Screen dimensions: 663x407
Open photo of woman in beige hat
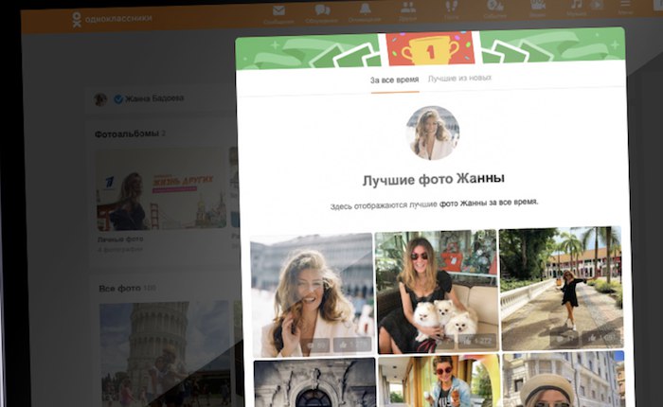click(564, 380)
